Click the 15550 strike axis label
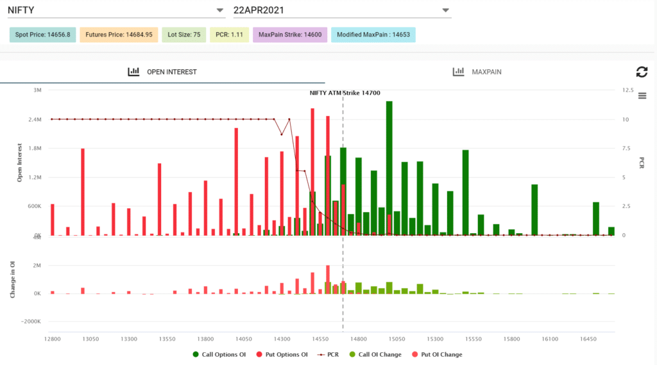This screenshot has height=365, width=657. click(473, 339)
